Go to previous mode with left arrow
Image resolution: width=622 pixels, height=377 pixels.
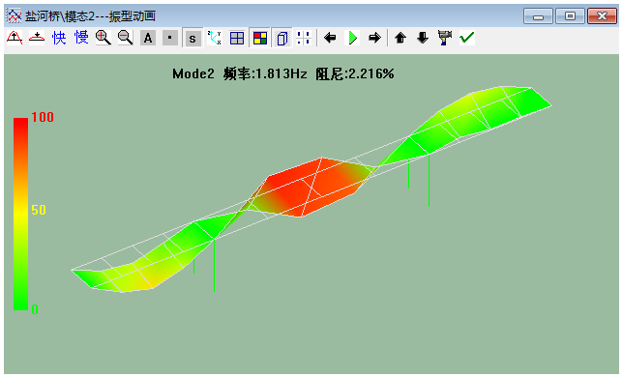pos(330,38)
